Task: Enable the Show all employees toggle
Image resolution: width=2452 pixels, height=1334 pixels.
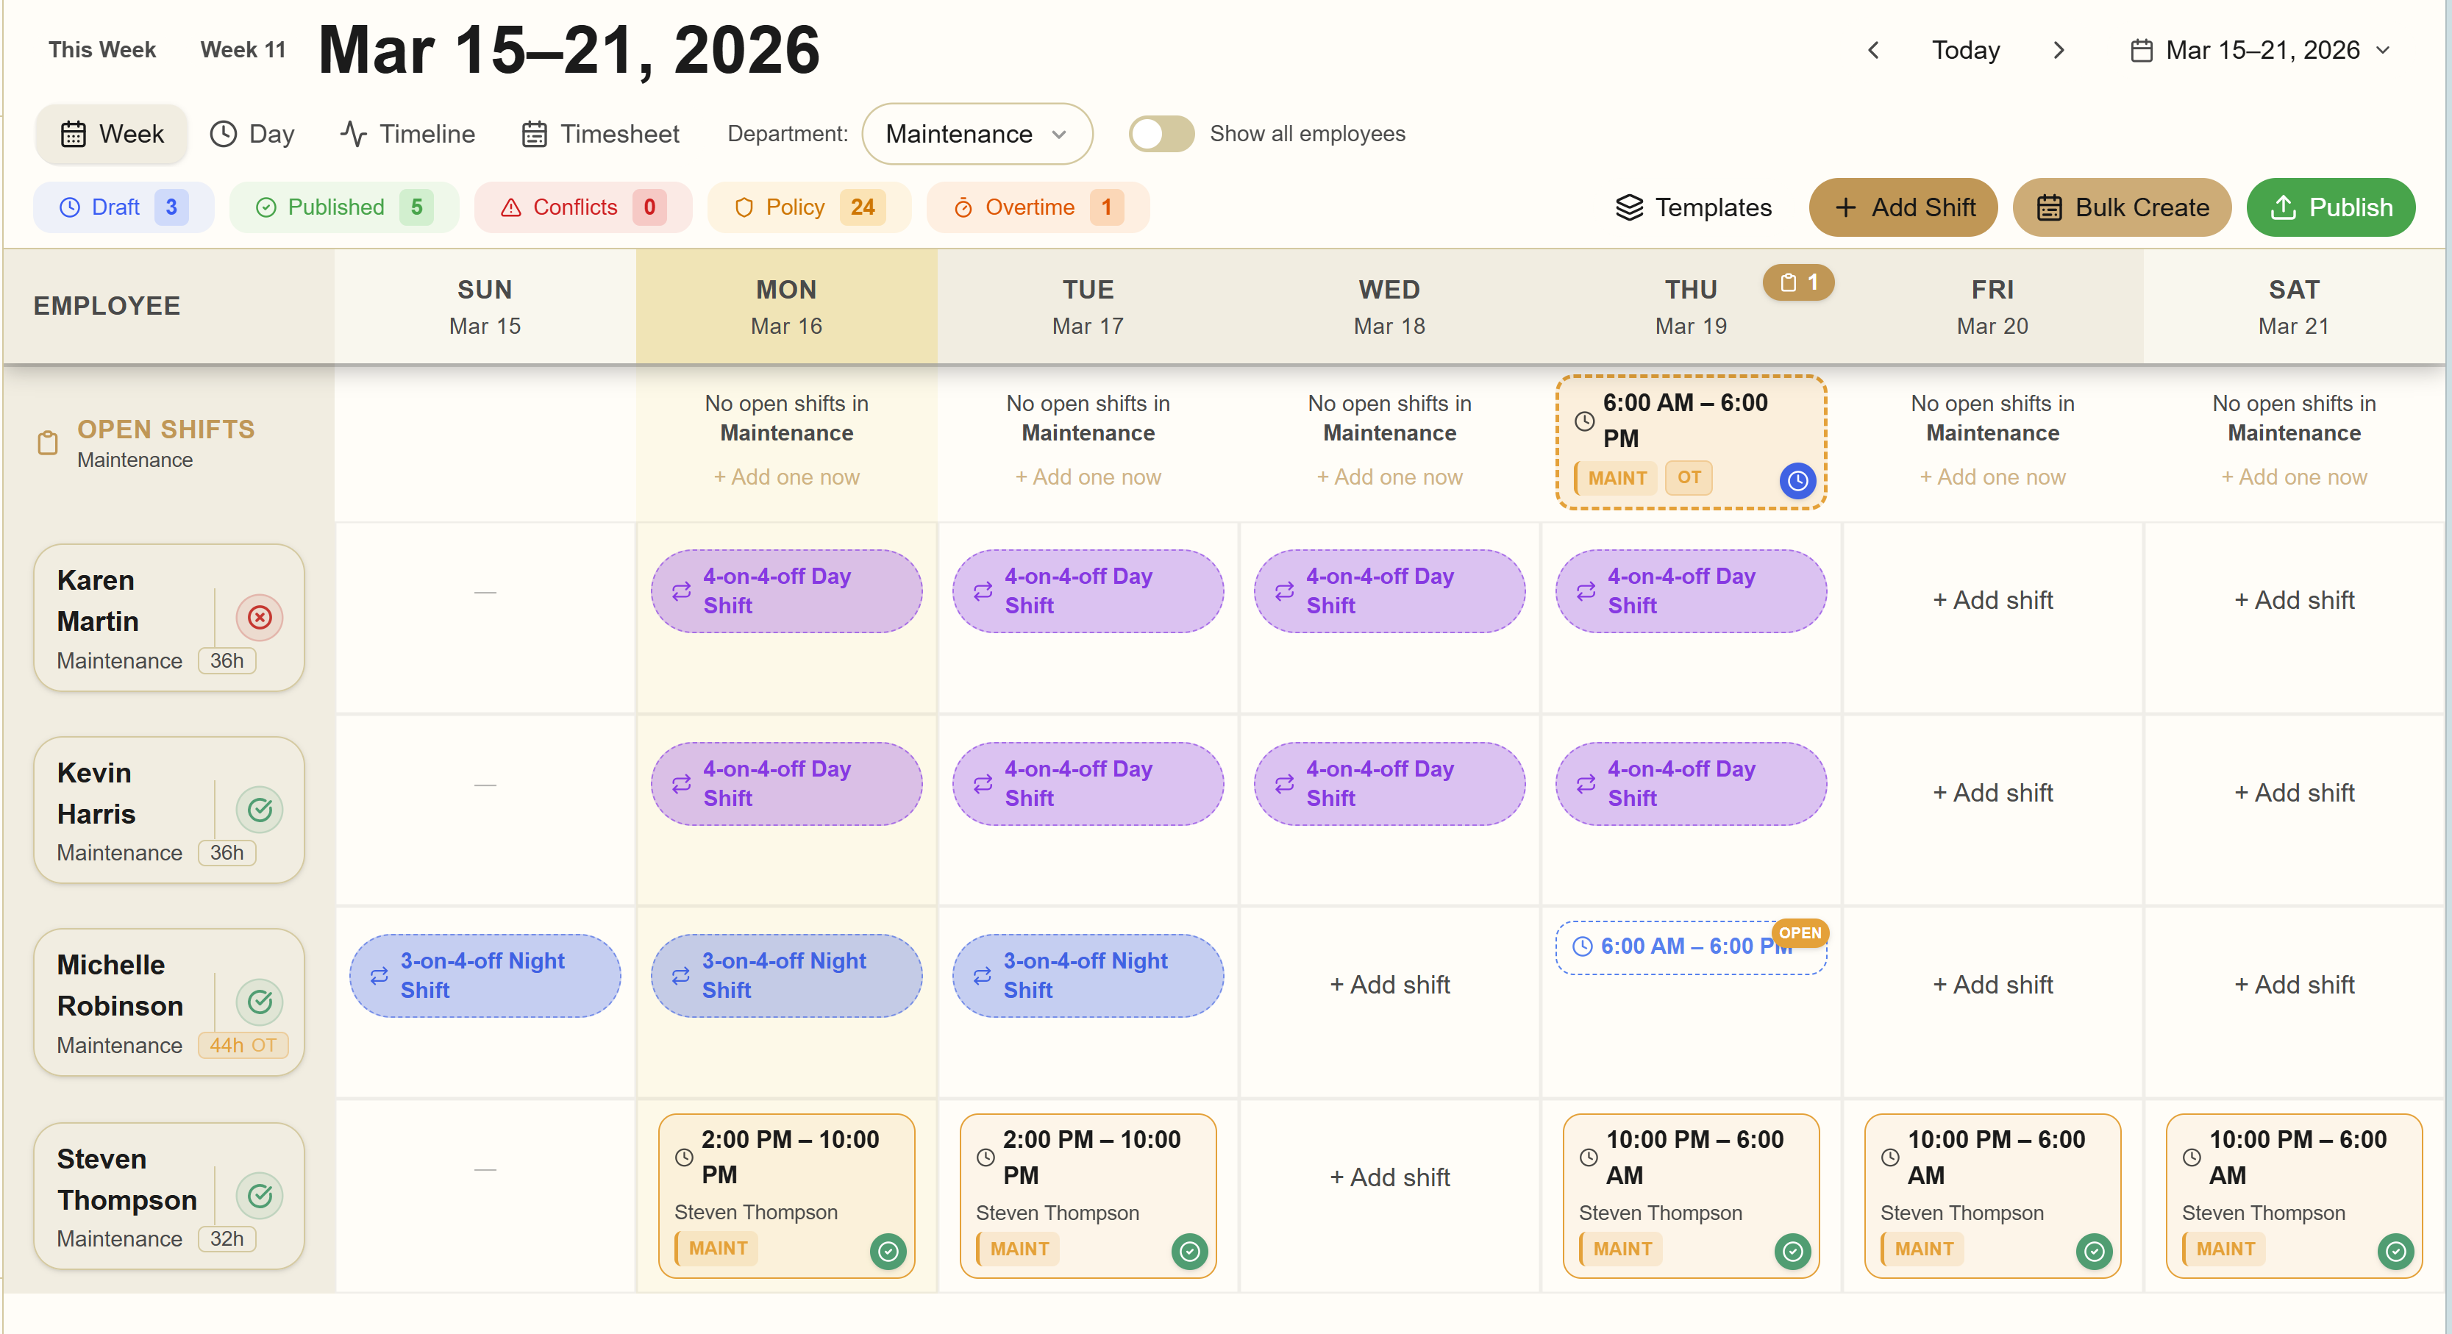Action: click(1161, 134)
